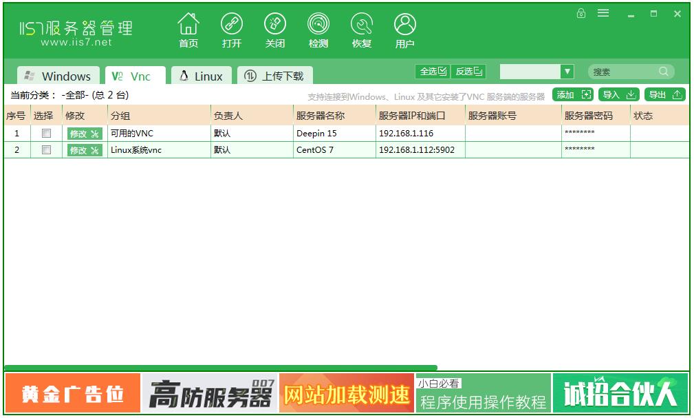The width and height of the screenshot is (694, 418).
Task: Check the selection box for Deepin 15
Action: (x=46, y=133)
